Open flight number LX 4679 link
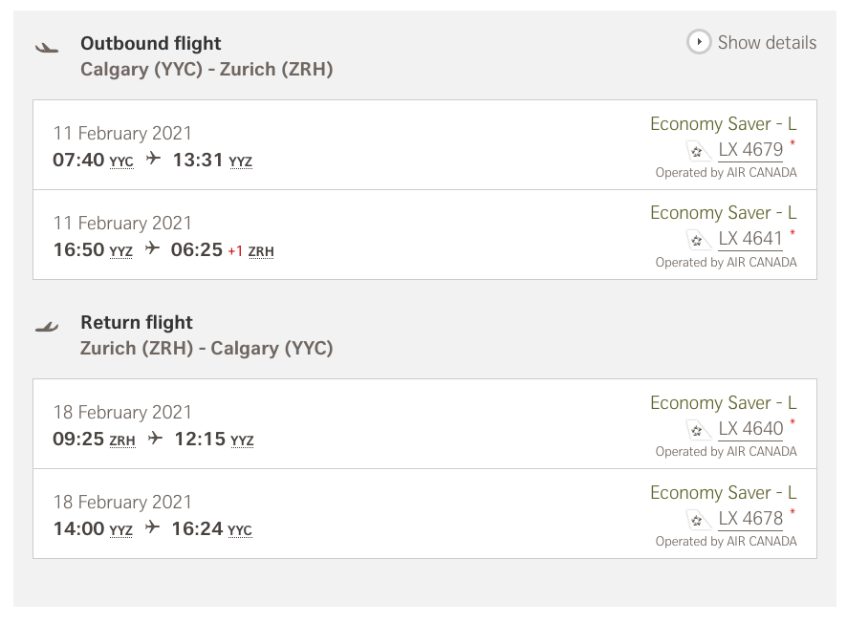The height and width of the screenshot is (623, 847). [750, 150]
